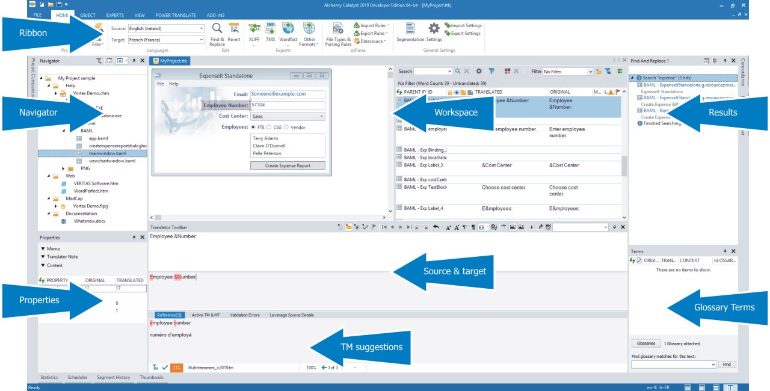Open the File menu in ExpenseIt Standalone
The width and height of the screenshot is (770, 391).
[161, 84]
